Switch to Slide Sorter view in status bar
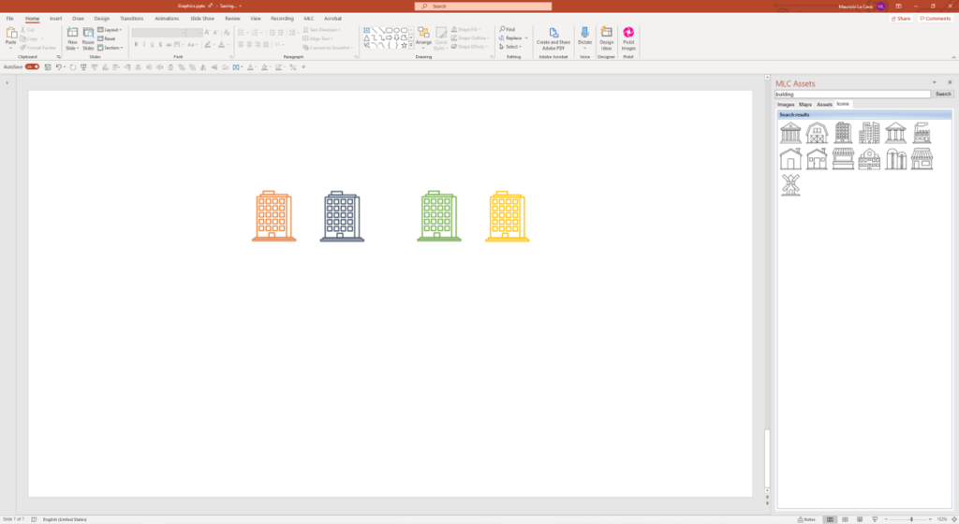The width and height of the screenshot is (959, 524). (x=845, y=519)
